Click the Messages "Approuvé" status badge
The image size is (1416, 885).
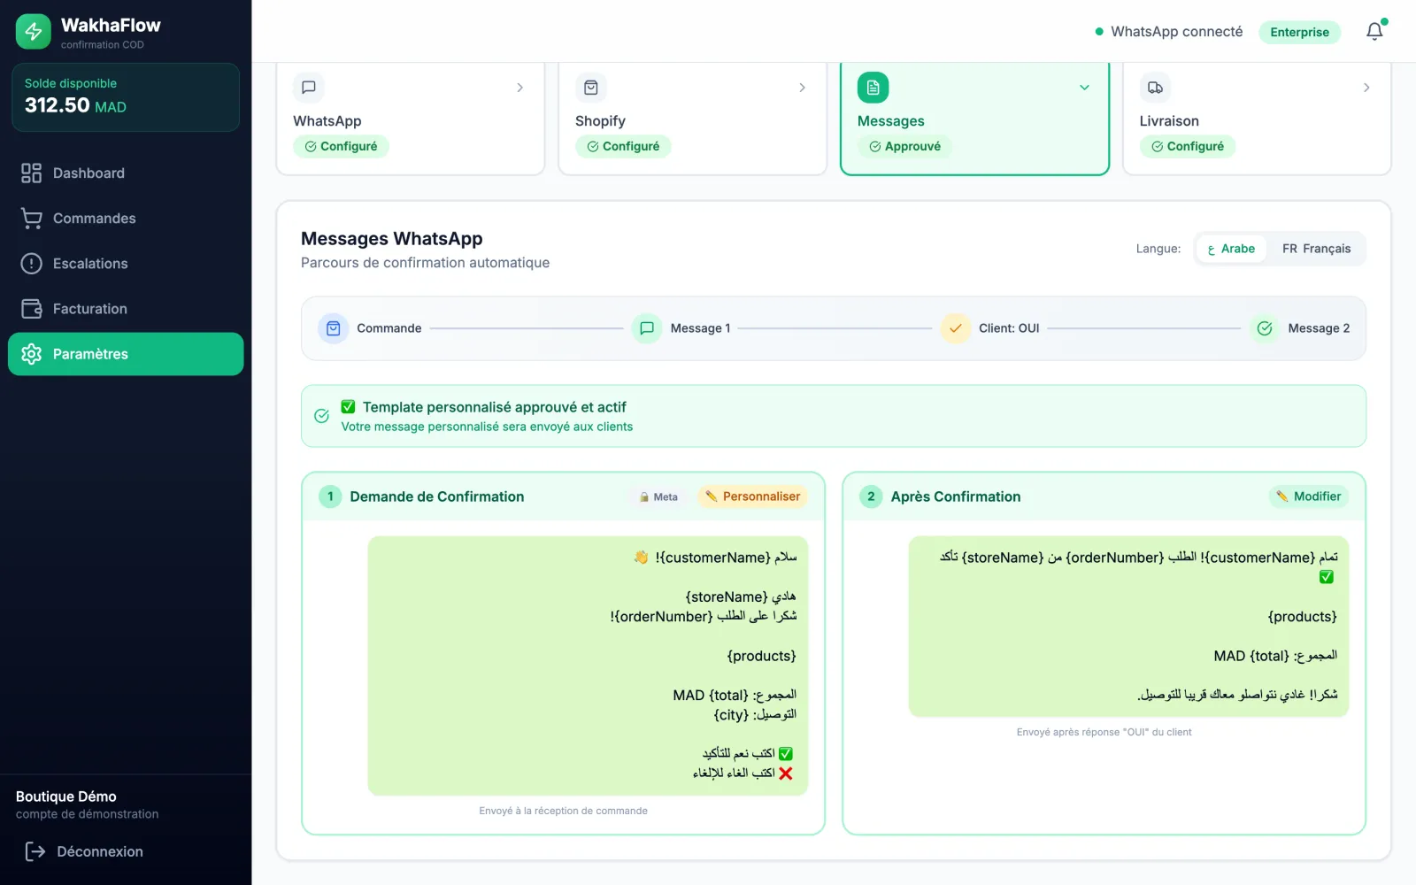point(904,147)
